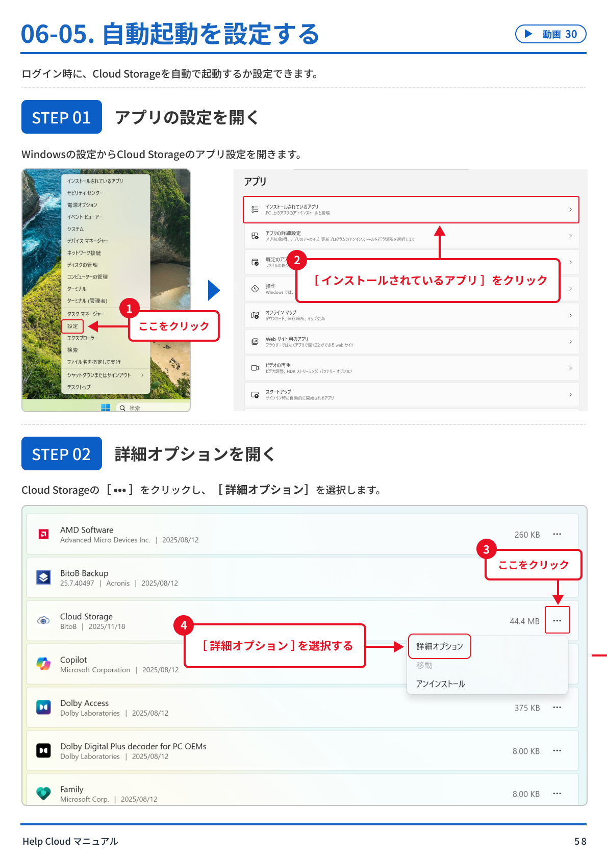Select アンインストール in the popup menu
Image resolution: width=607 pixels, height=859 pixels.
point(441,684)
